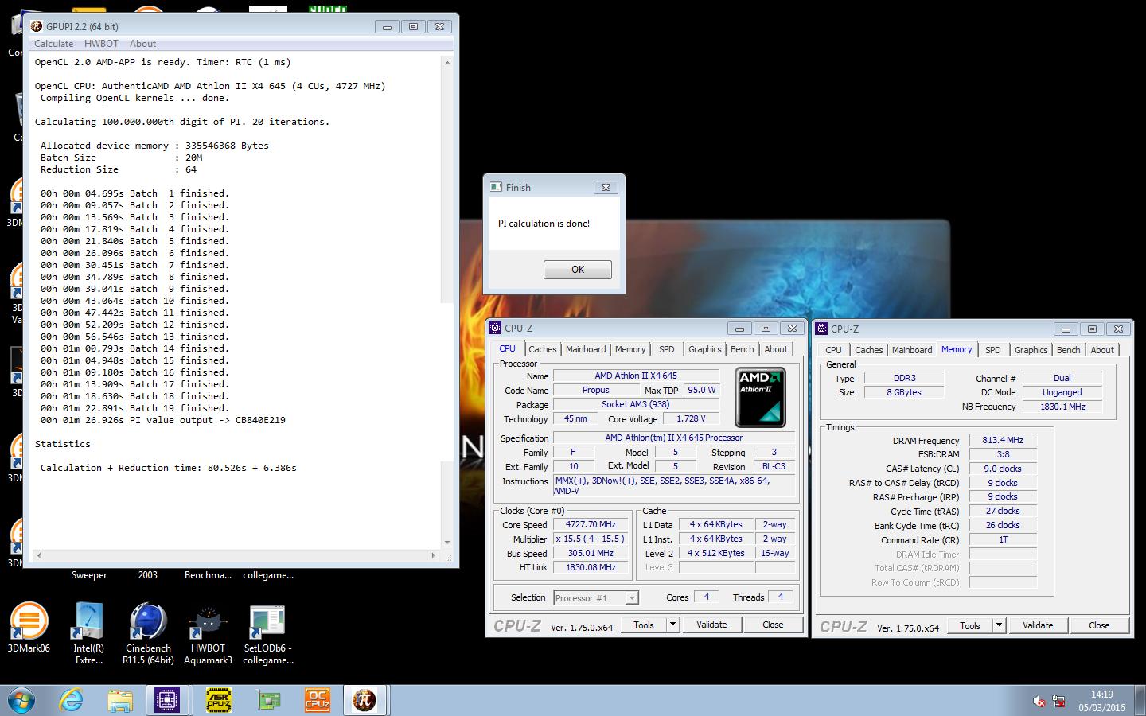This screenshot has height=716, width=1146.
Task: Switch to GPUPI taskbar icon
Action: (364, 700)
